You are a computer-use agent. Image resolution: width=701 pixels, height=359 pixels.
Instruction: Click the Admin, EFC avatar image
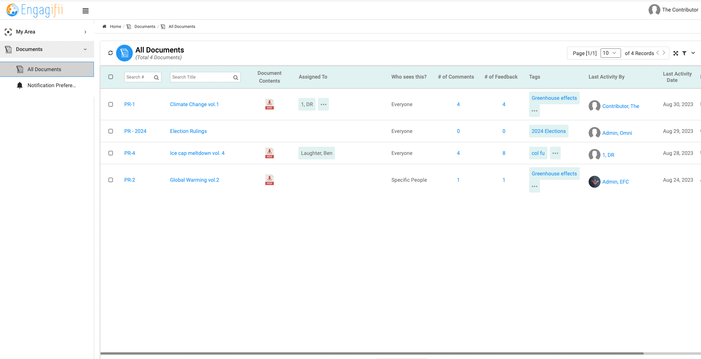click(x=595, y=182)
